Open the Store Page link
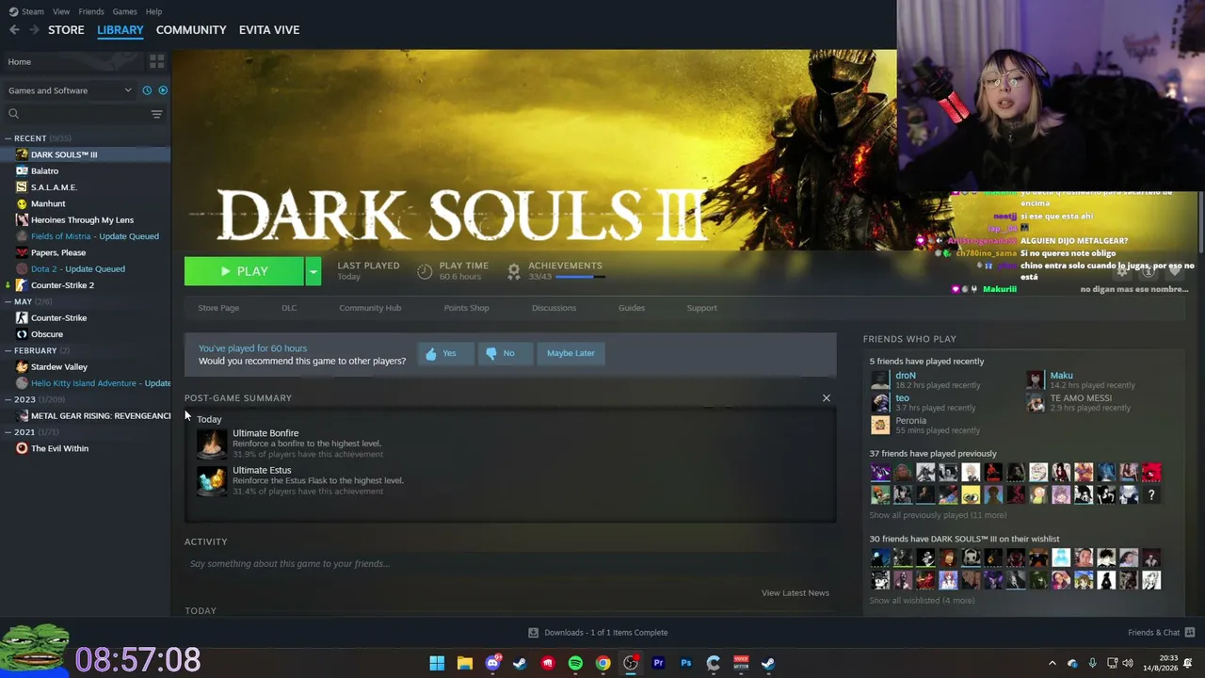 (x=218, y=308)
